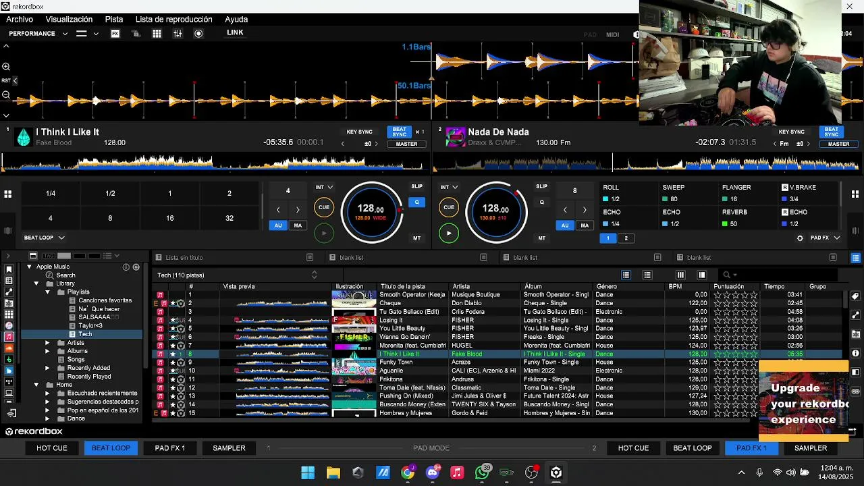The image size is (864, 486).
Task: Click the LINK button
Action: pyautogui.click(x=235, y=32)
